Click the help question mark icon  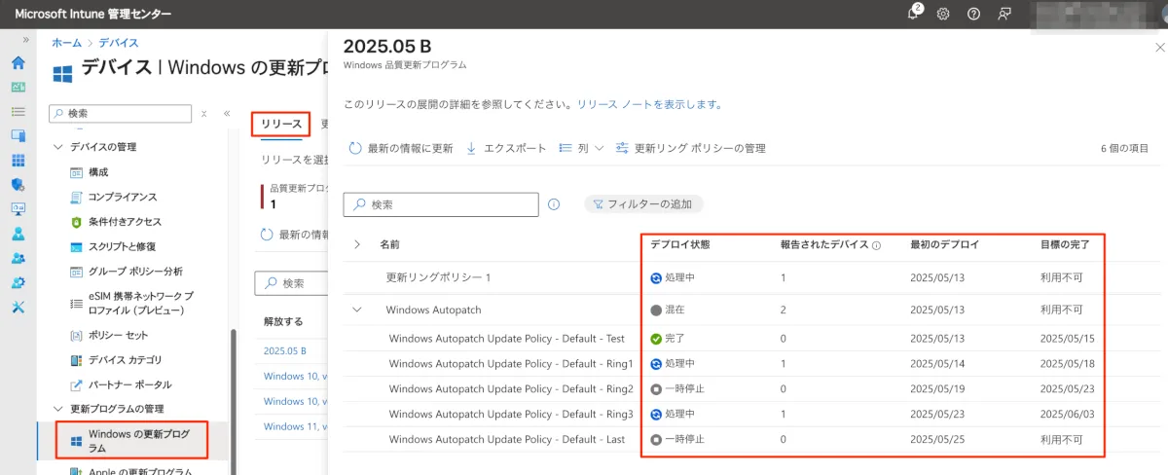973,14
